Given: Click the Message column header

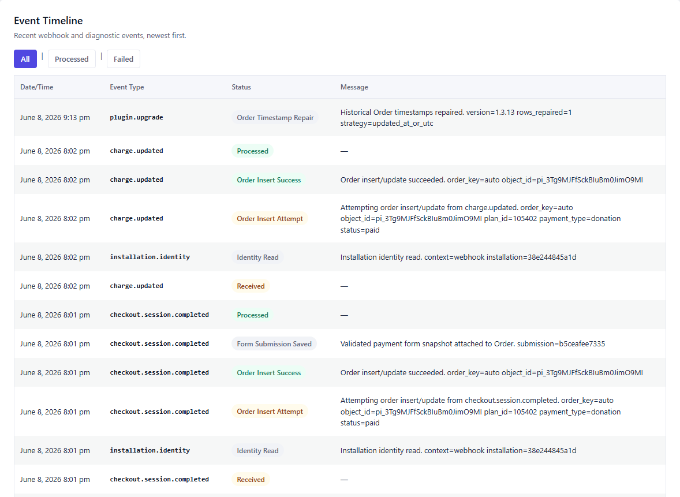Looking at the screenshot, I should pos(354,87).
